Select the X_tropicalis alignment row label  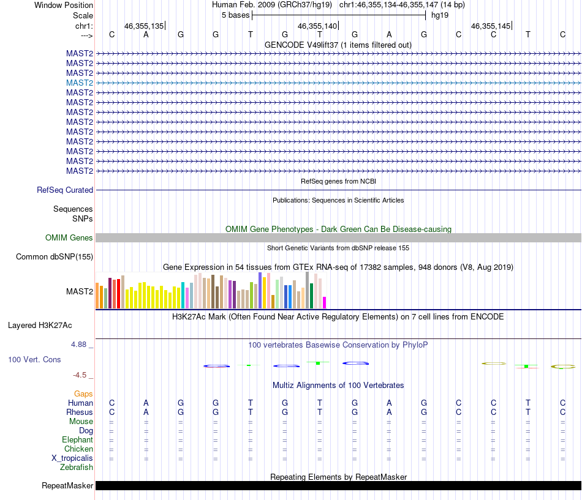coord(72,458)
